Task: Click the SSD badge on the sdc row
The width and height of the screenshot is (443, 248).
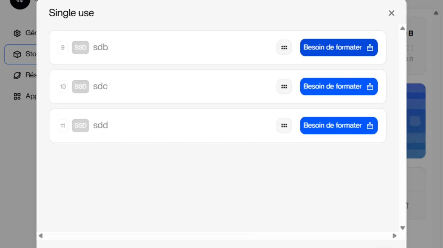Action: [80, 87]
